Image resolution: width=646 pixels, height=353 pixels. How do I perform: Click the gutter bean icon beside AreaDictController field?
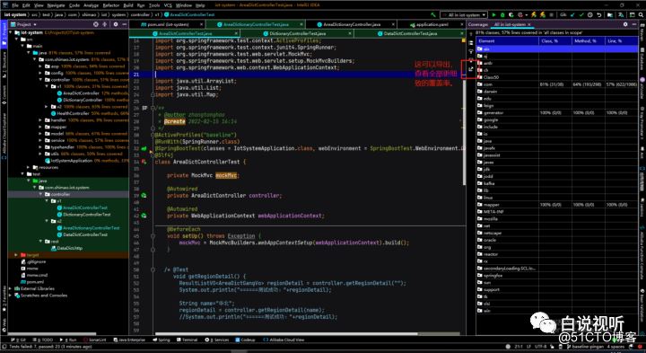(144, 196)
